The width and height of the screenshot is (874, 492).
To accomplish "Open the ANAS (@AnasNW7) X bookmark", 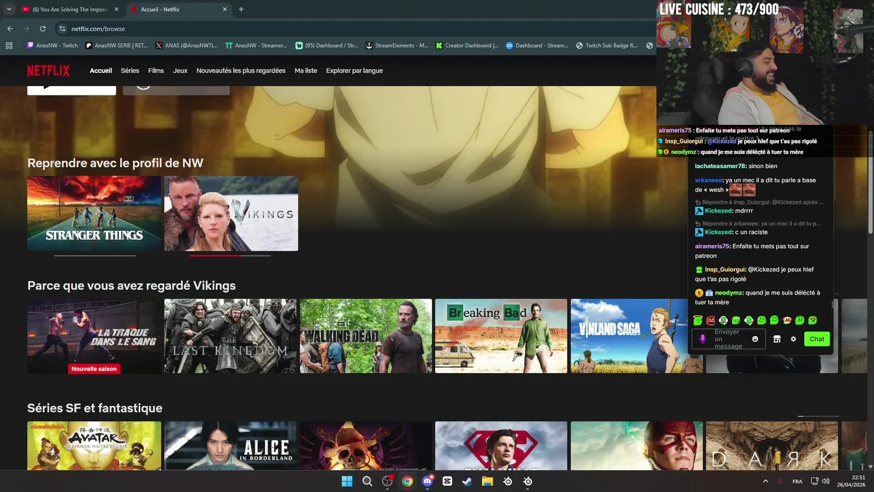I will click(x=186, y=46).
